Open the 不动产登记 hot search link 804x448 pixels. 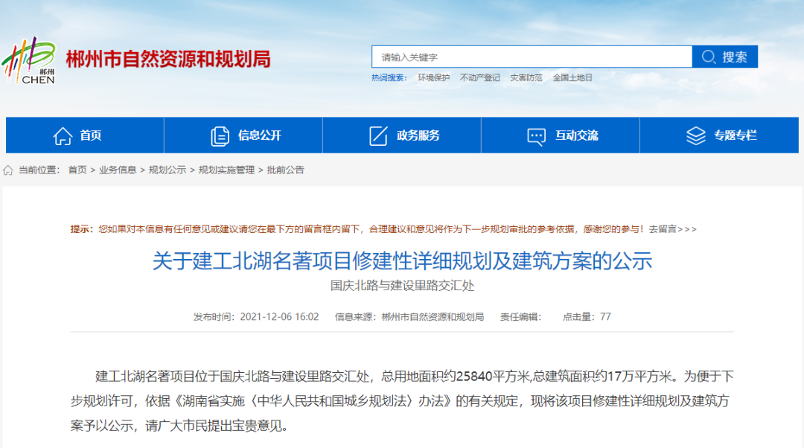point(480,77)
